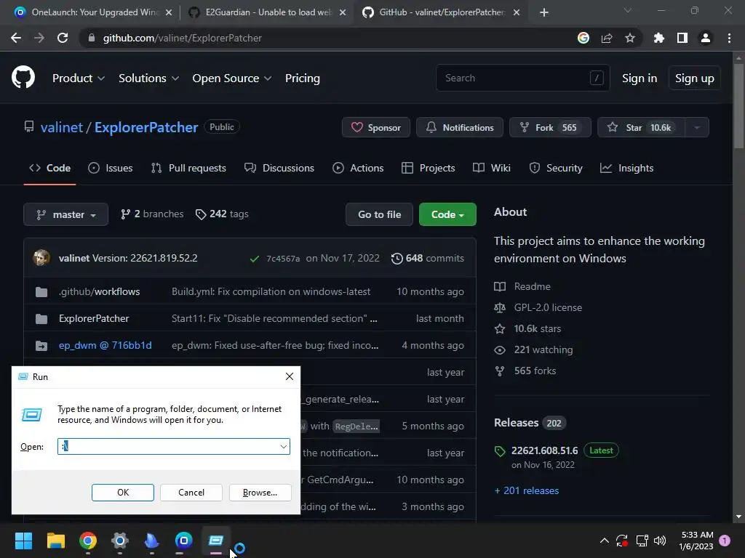The image size is (745, 558).
Task: Click the Chrome address bar URL
Action: pos(183,38)
